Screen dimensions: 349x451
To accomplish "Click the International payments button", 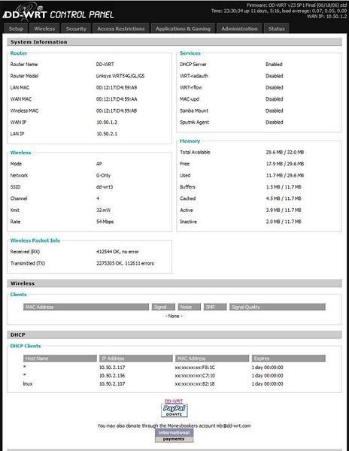I will [174, 435].
